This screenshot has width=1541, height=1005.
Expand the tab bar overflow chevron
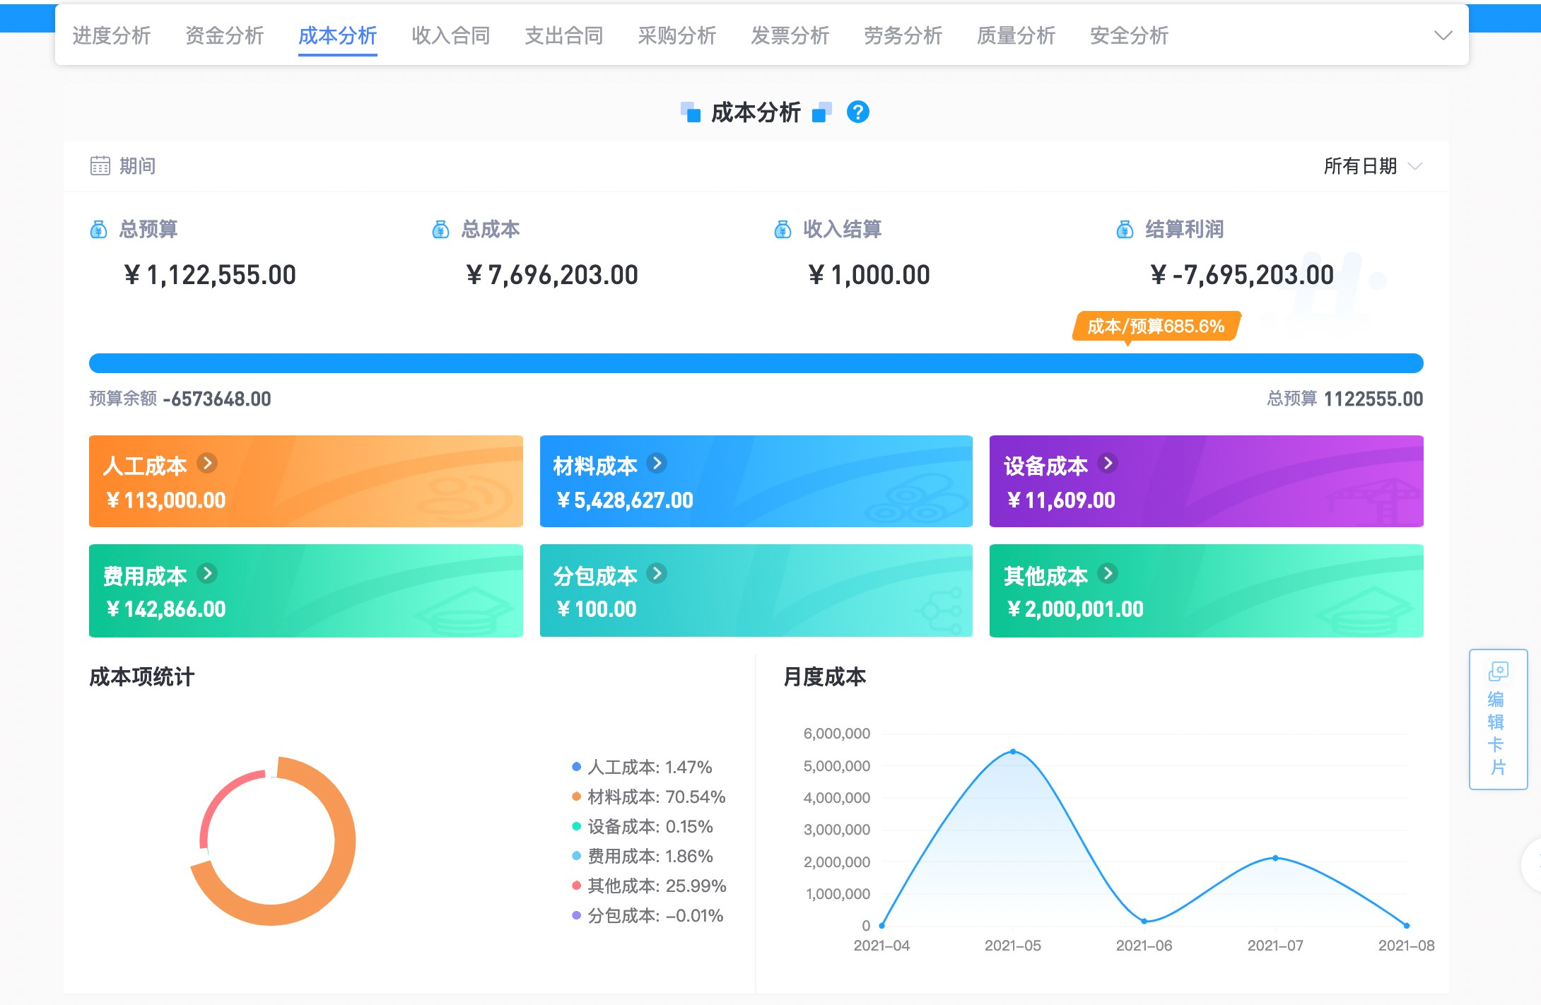coord(1443,35)
